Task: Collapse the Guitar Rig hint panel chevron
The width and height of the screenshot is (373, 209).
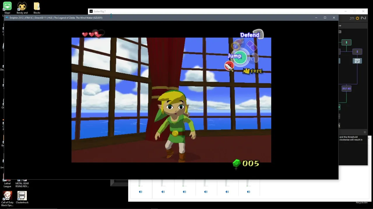Action: tap(365, 132)
